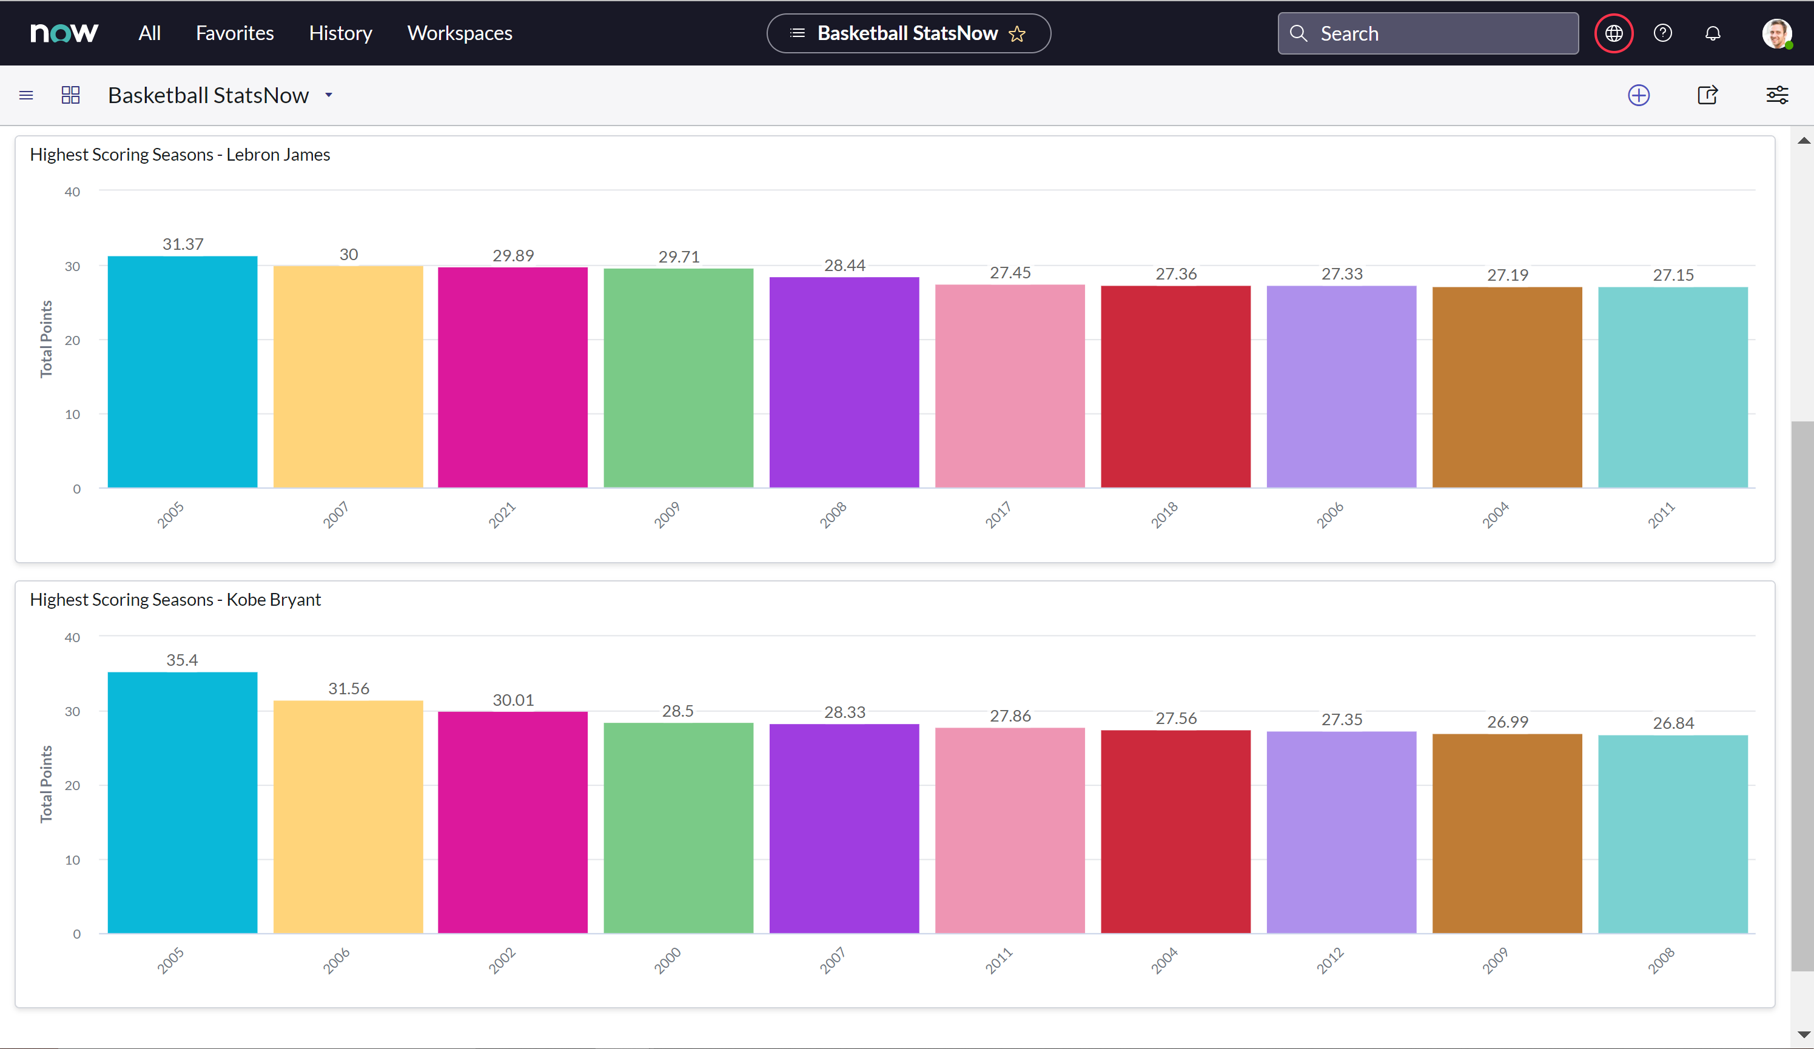
Task: Select the Kobe 2000 green bar
Action: coord(679,828)
